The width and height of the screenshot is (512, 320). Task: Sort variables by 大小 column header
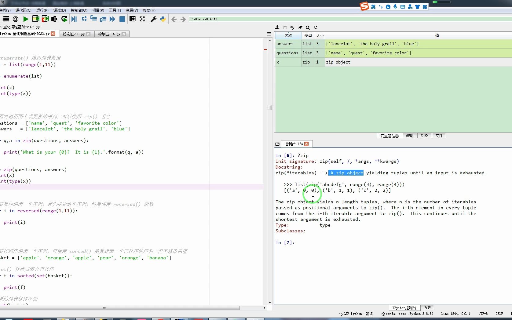click(320, 36)
